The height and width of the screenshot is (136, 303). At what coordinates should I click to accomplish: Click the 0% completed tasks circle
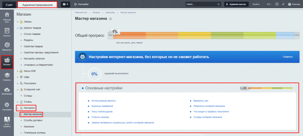pyautogui.click(x=94, y=74)
